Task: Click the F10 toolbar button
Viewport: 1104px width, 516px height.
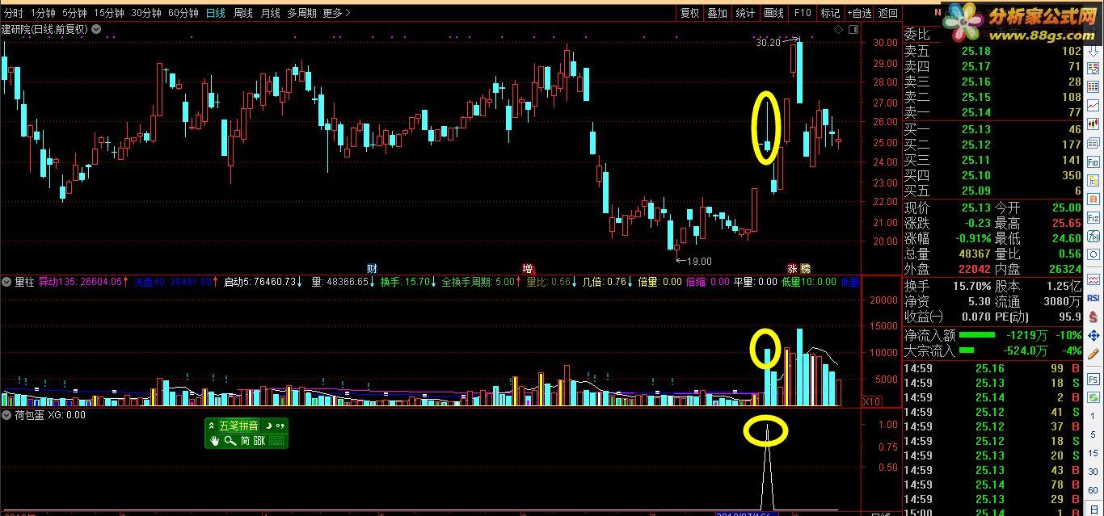Action: point(803,13)
